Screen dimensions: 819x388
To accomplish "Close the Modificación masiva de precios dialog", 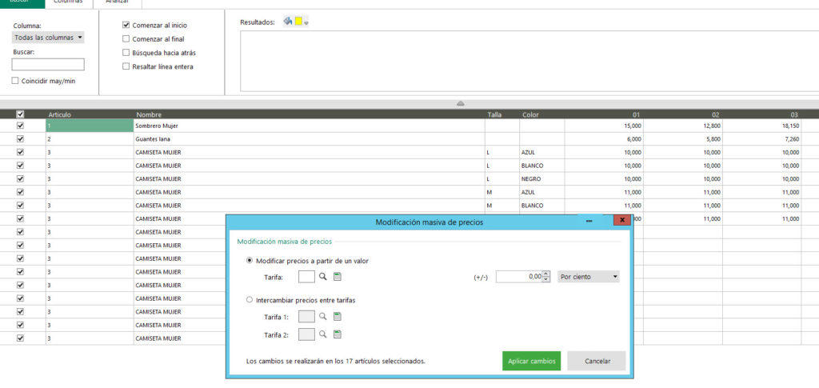I will click(x=621, y=220).
